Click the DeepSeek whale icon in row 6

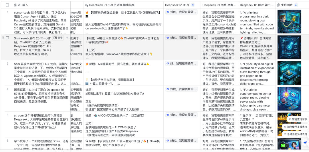168,140
